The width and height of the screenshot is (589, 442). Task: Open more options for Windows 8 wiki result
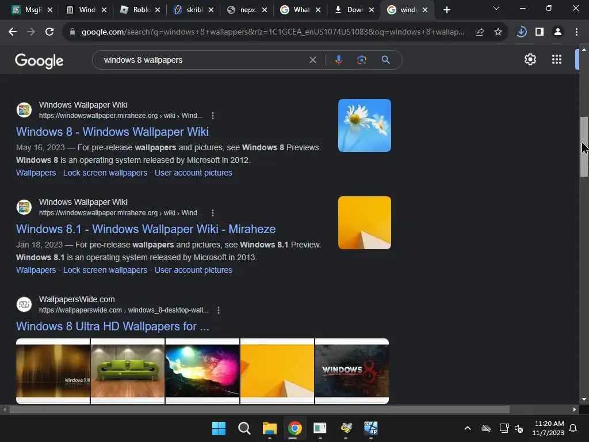pyautogui.click(x=213, y=116)
